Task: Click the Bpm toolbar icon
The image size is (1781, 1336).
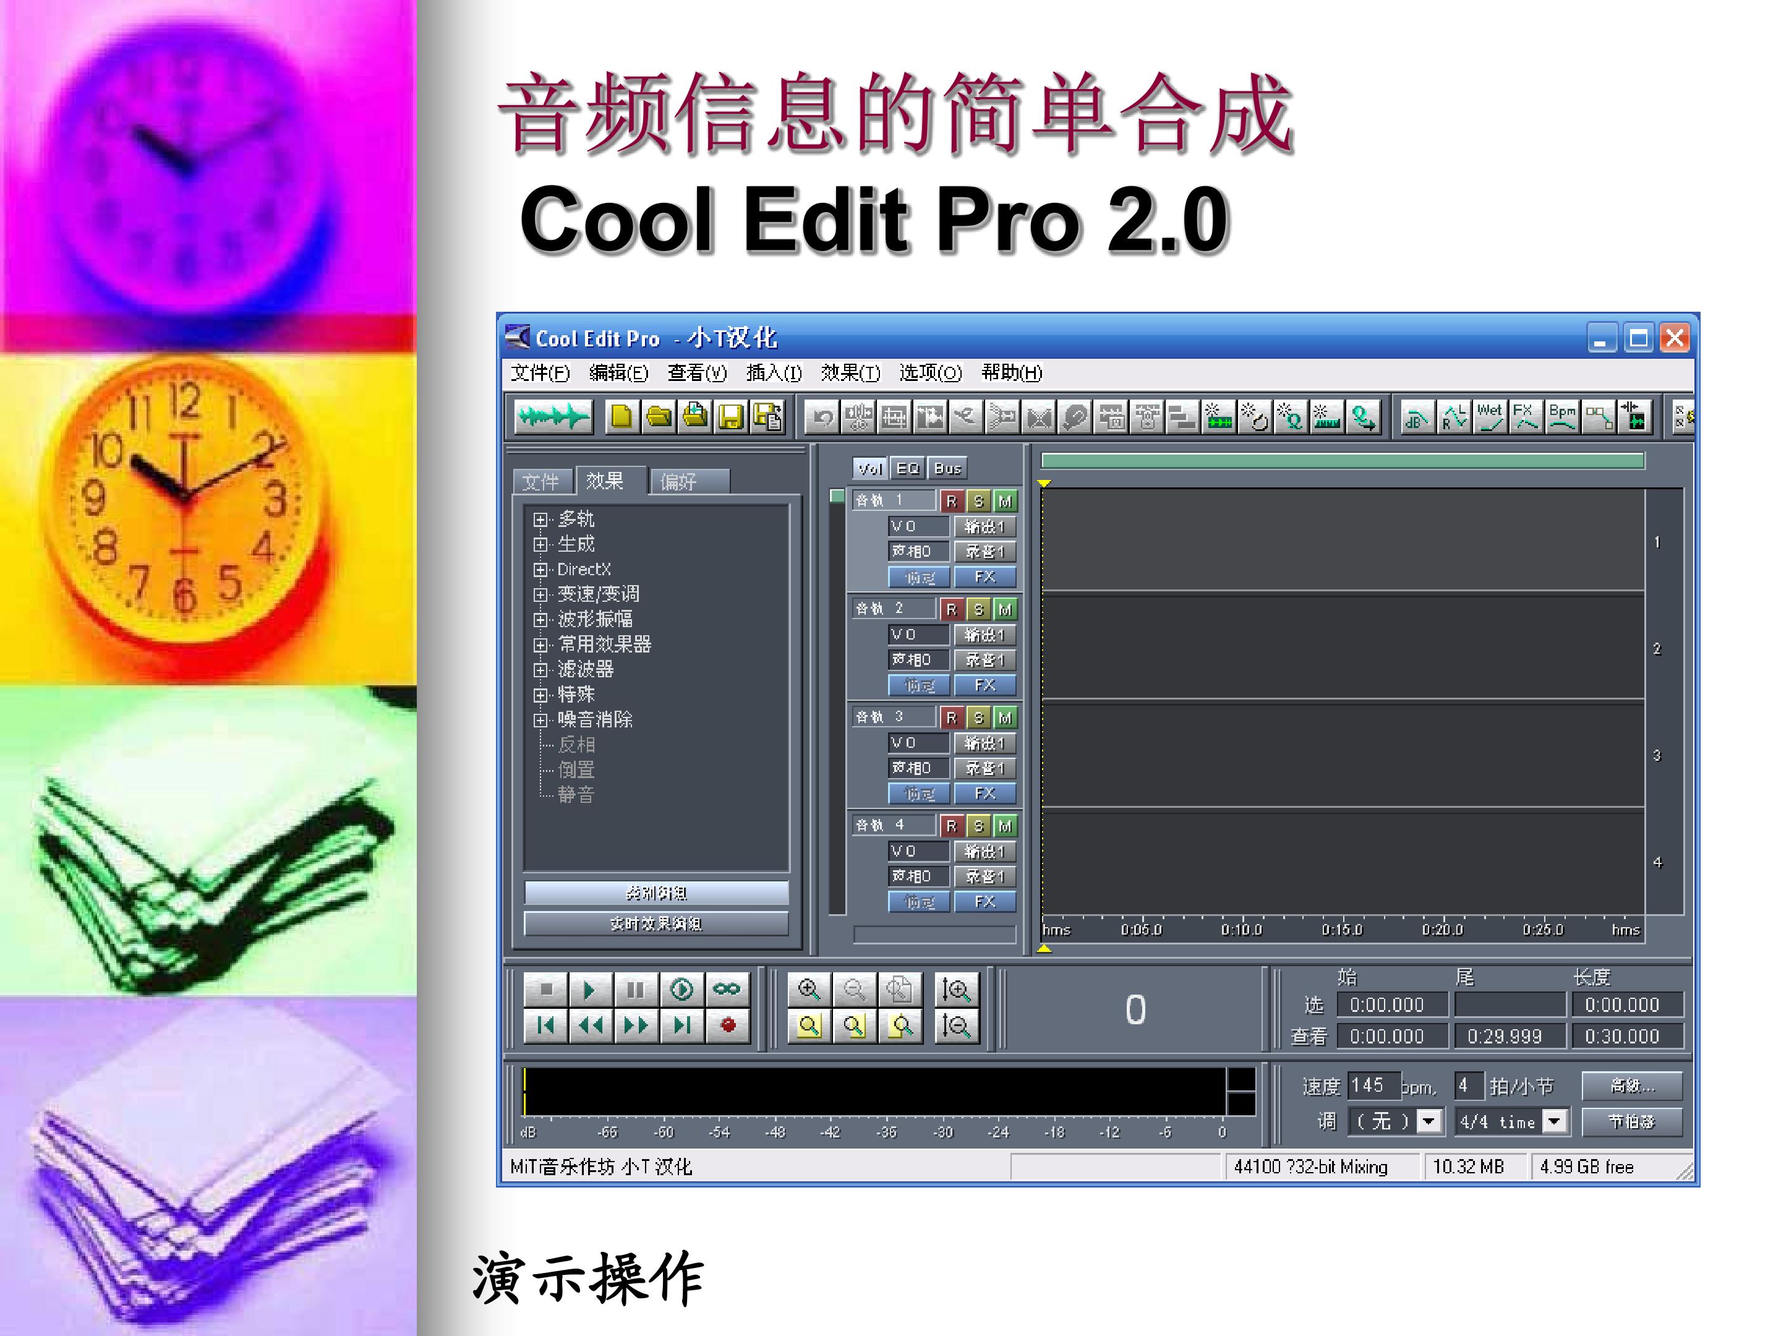Action: [x=1562, y=416]
